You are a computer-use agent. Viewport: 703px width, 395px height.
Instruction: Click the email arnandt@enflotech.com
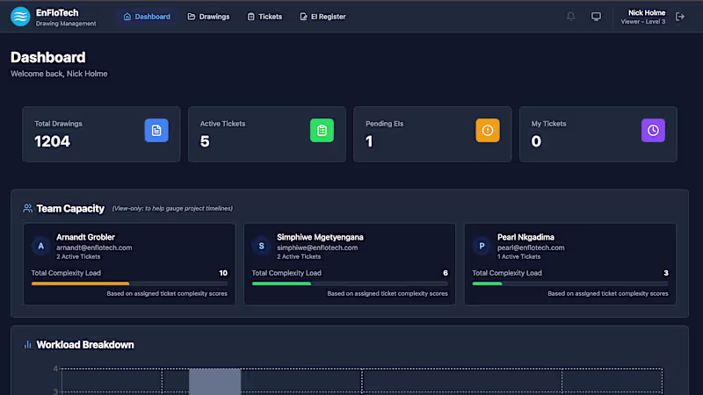point(94,248)
